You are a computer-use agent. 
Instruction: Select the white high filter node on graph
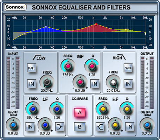click(145, 34)
